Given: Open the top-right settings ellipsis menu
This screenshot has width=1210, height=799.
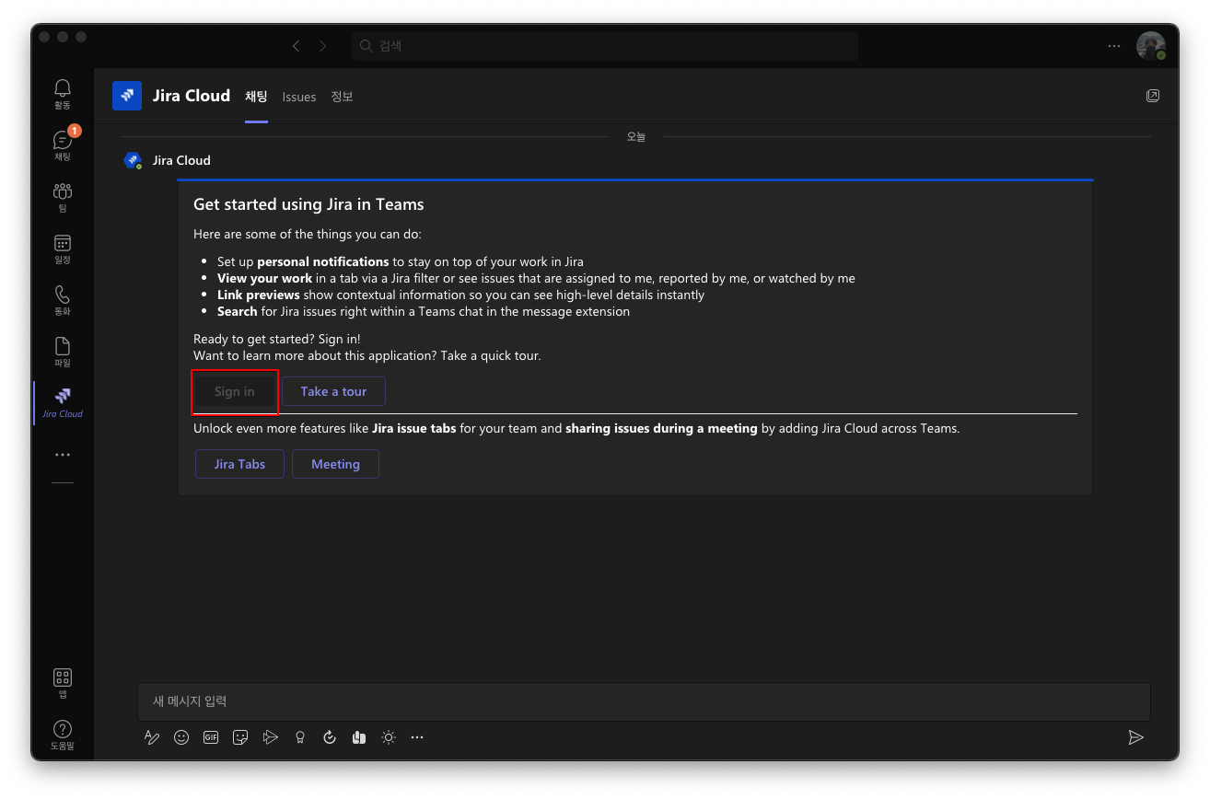Looking at the screenshot, I should tap(1114, 46).
